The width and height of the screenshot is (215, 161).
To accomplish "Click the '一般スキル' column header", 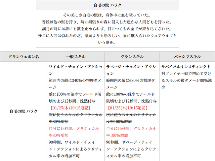I will [x=76, y=57].
